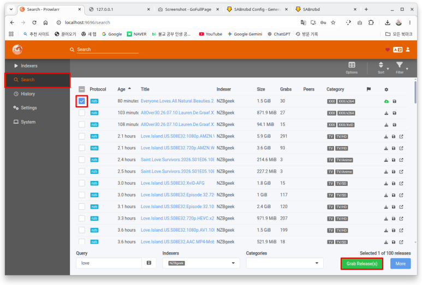The image size is (422, 285).
Task: Expand the Indexers selector showing NZBgeek
Action: point(201,263)
